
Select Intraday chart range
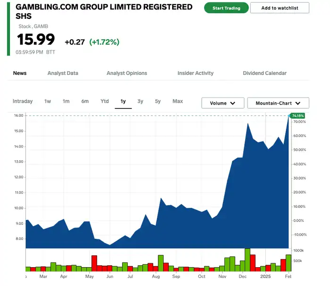coord(23,101)
